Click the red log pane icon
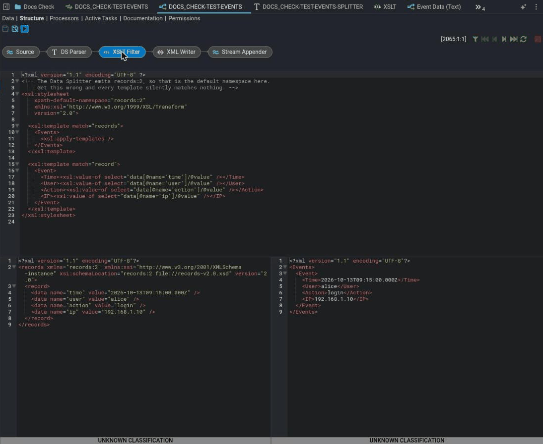This screenshot has width=543, height=444. 538,39
